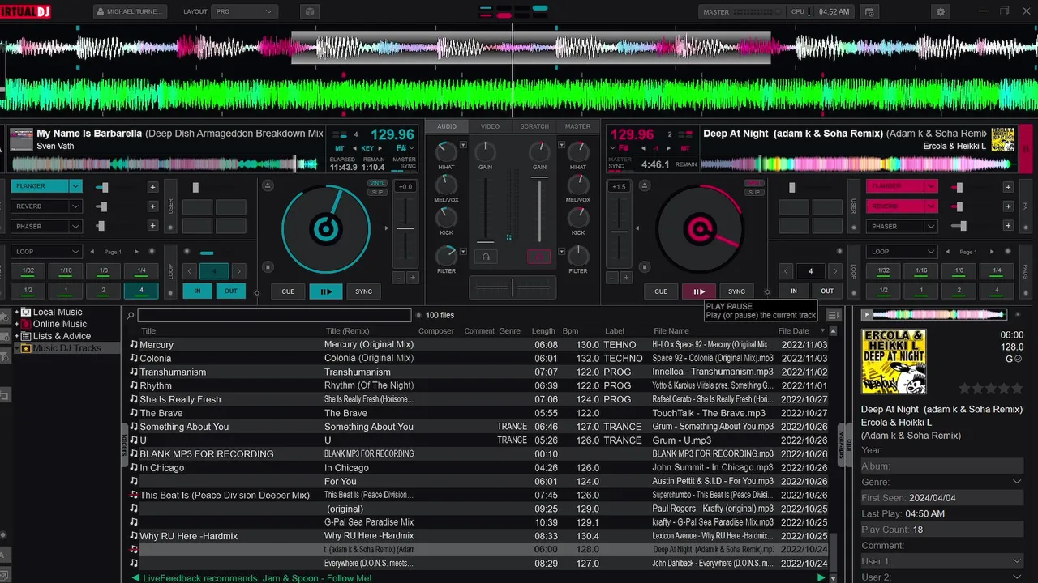Click CUE on the left deck
This screenshot has width=1038, height=583.
[288, 291]
